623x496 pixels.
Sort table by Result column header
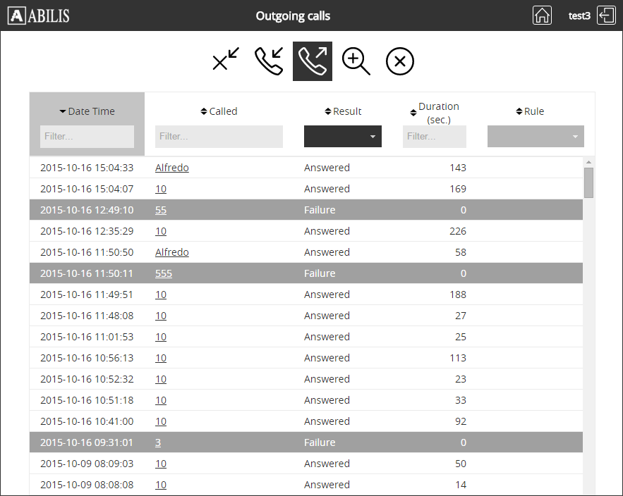point(343,111)
